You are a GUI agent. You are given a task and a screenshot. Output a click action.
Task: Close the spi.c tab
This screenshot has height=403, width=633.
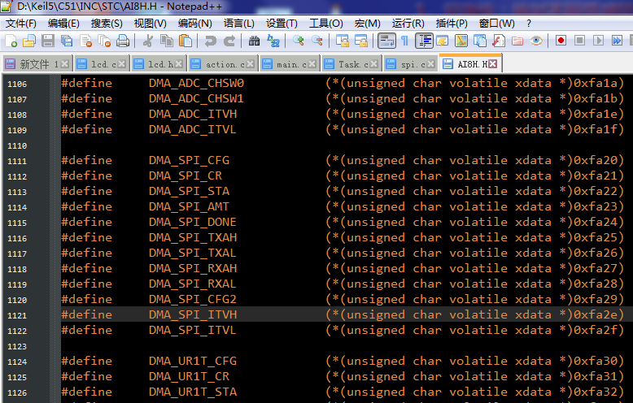coord(430,64)
